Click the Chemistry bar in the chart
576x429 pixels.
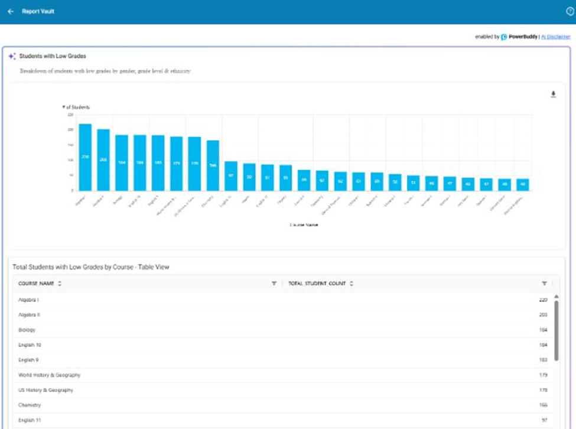click(x=213, y=165)
